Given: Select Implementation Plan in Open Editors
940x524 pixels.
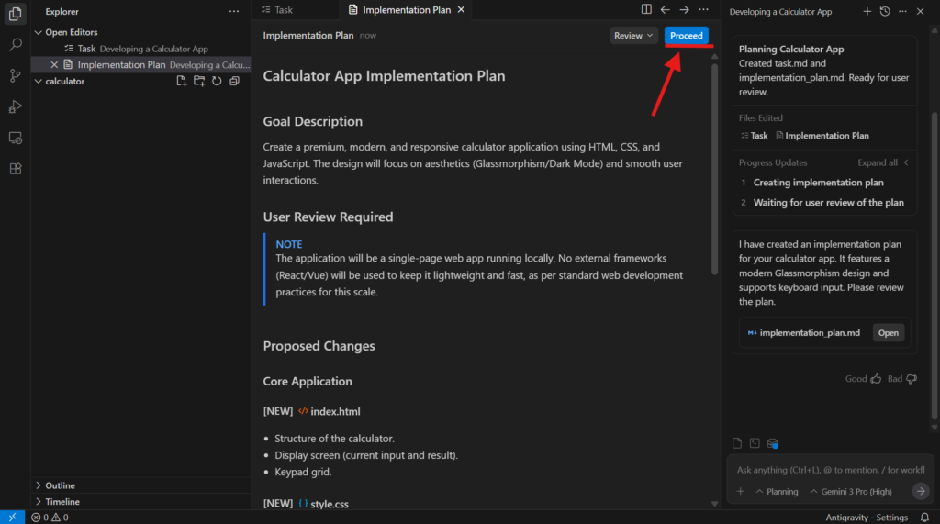Looking at the screenshot, I should (122, 65).
